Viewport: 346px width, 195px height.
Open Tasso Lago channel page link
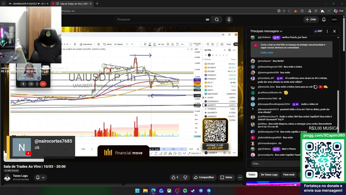[20, 176]
